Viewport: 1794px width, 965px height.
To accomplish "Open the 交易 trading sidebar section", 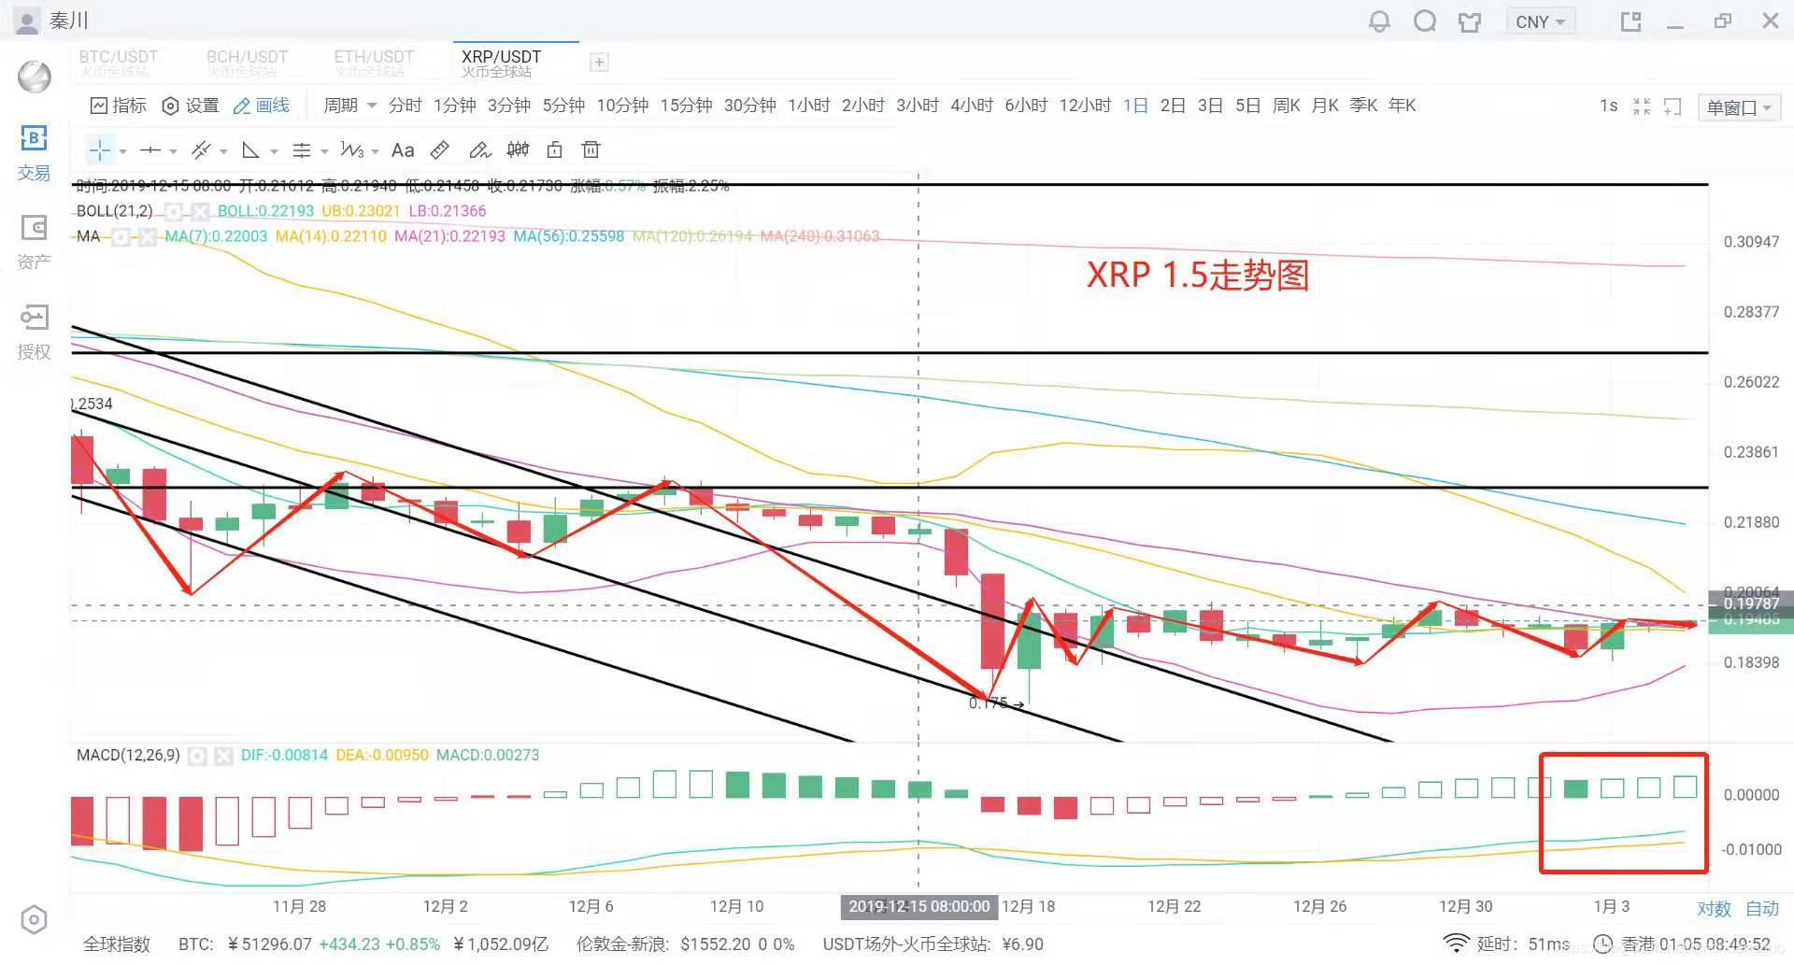I will point(34,154).
